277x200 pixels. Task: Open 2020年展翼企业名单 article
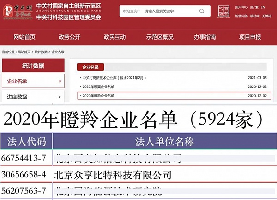(98, 86)
